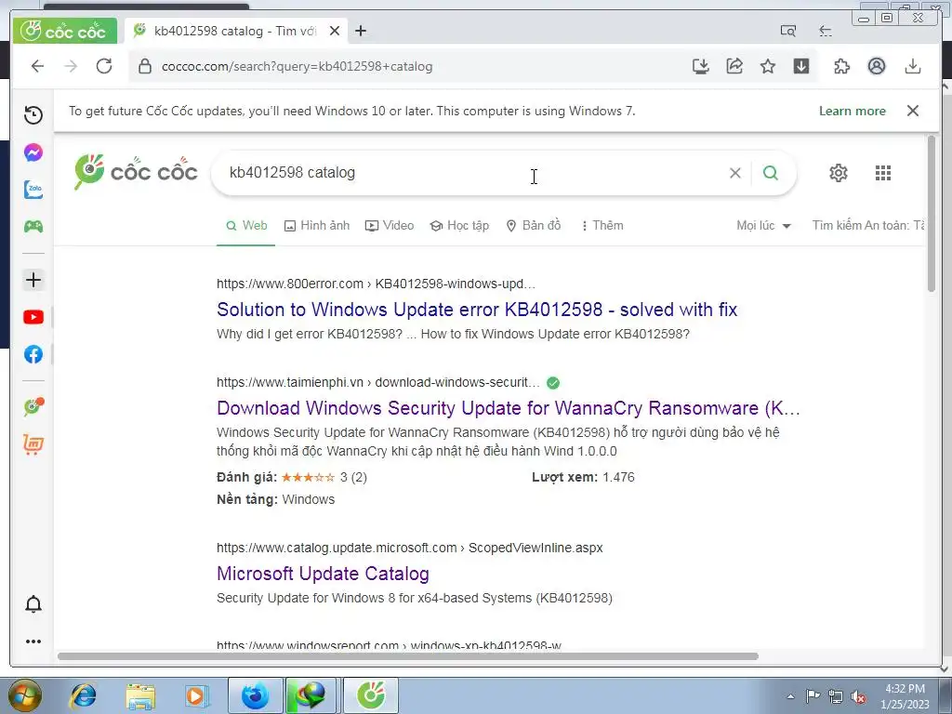
Task: Clear the search query with X
Action: click(x=734, y=173)
